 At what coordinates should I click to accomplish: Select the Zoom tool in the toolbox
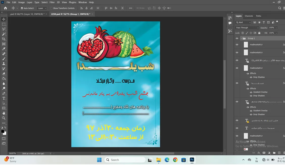click(x=4, y=118)
